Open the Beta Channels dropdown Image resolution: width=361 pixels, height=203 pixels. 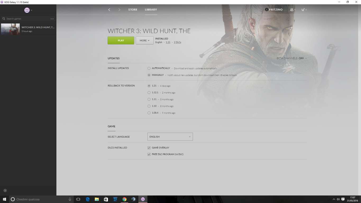292,58
